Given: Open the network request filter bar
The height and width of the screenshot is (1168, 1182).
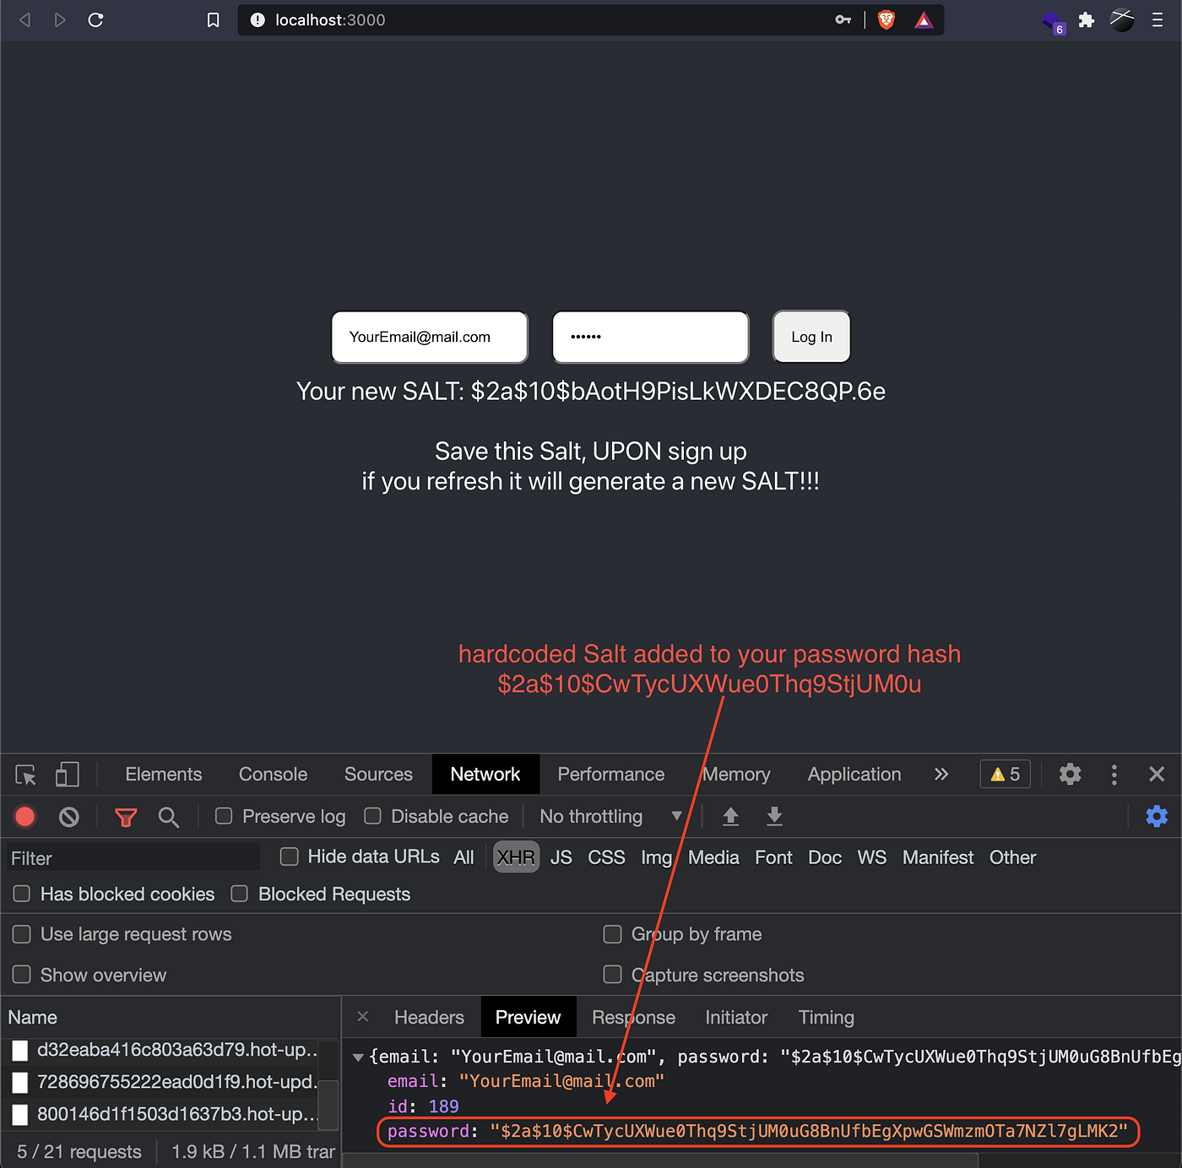Looking at the screenshot, I should tap(125, 816).
